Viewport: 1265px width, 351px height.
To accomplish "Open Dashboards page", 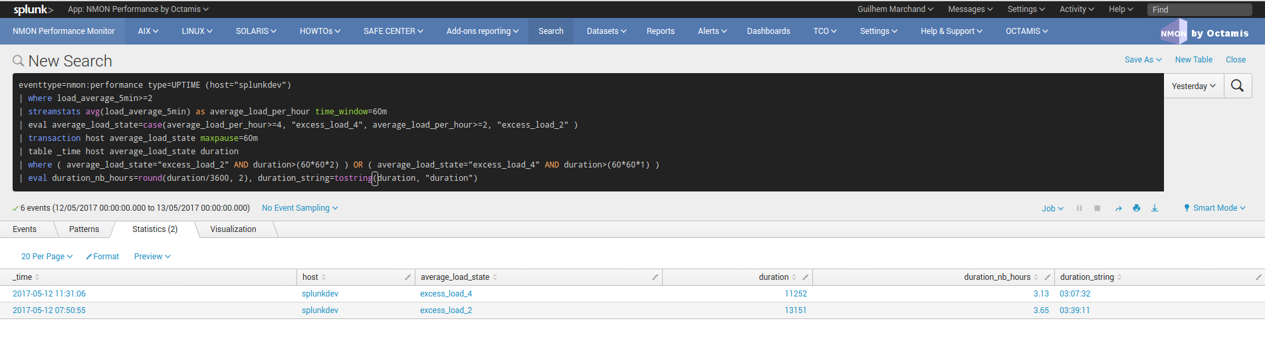I will coord(768,31).
